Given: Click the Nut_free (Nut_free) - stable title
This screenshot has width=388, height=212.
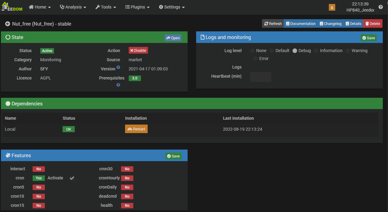Looking at the screenshot, I should [42, 24].
